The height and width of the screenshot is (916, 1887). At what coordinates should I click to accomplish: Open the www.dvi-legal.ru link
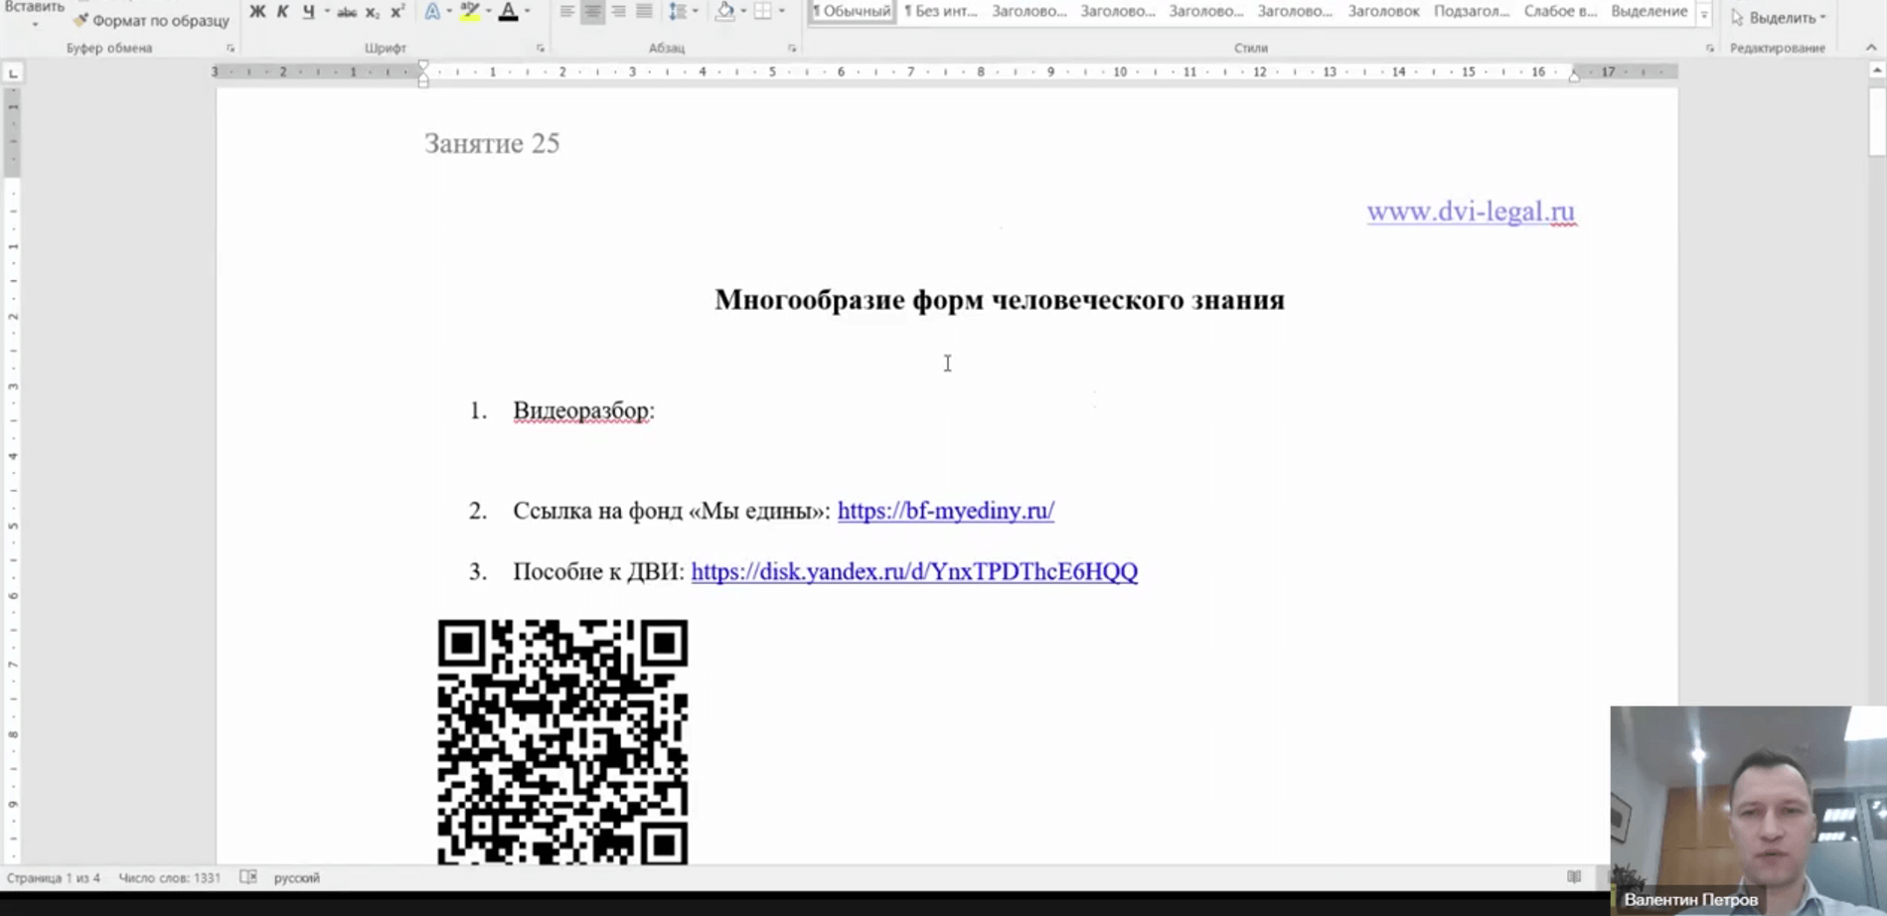[1471, 211]
